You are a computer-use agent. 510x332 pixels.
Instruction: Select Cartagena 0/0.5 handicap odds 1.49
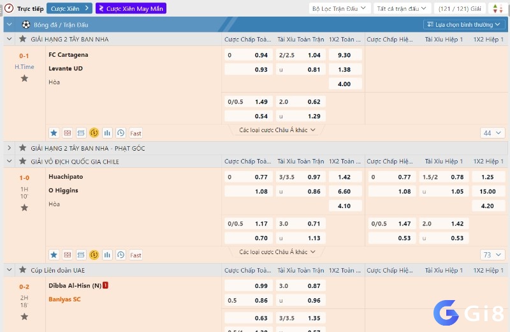pyautogui.click(x=249, y=102)
